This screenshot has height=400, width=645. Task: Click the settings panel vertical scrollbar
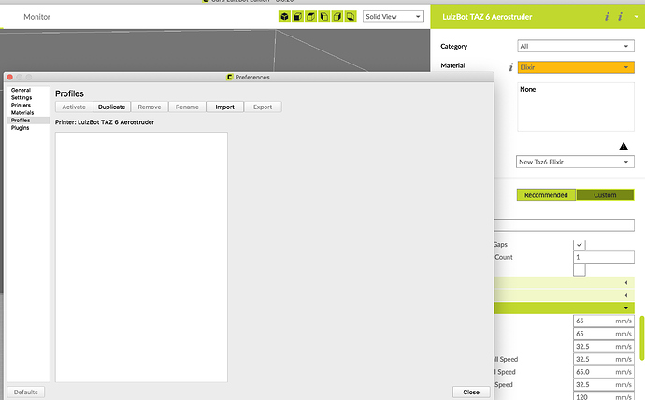(641, 338)
